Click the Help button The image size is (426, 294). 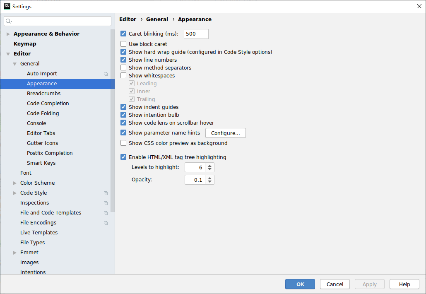[x=404, y=284]
